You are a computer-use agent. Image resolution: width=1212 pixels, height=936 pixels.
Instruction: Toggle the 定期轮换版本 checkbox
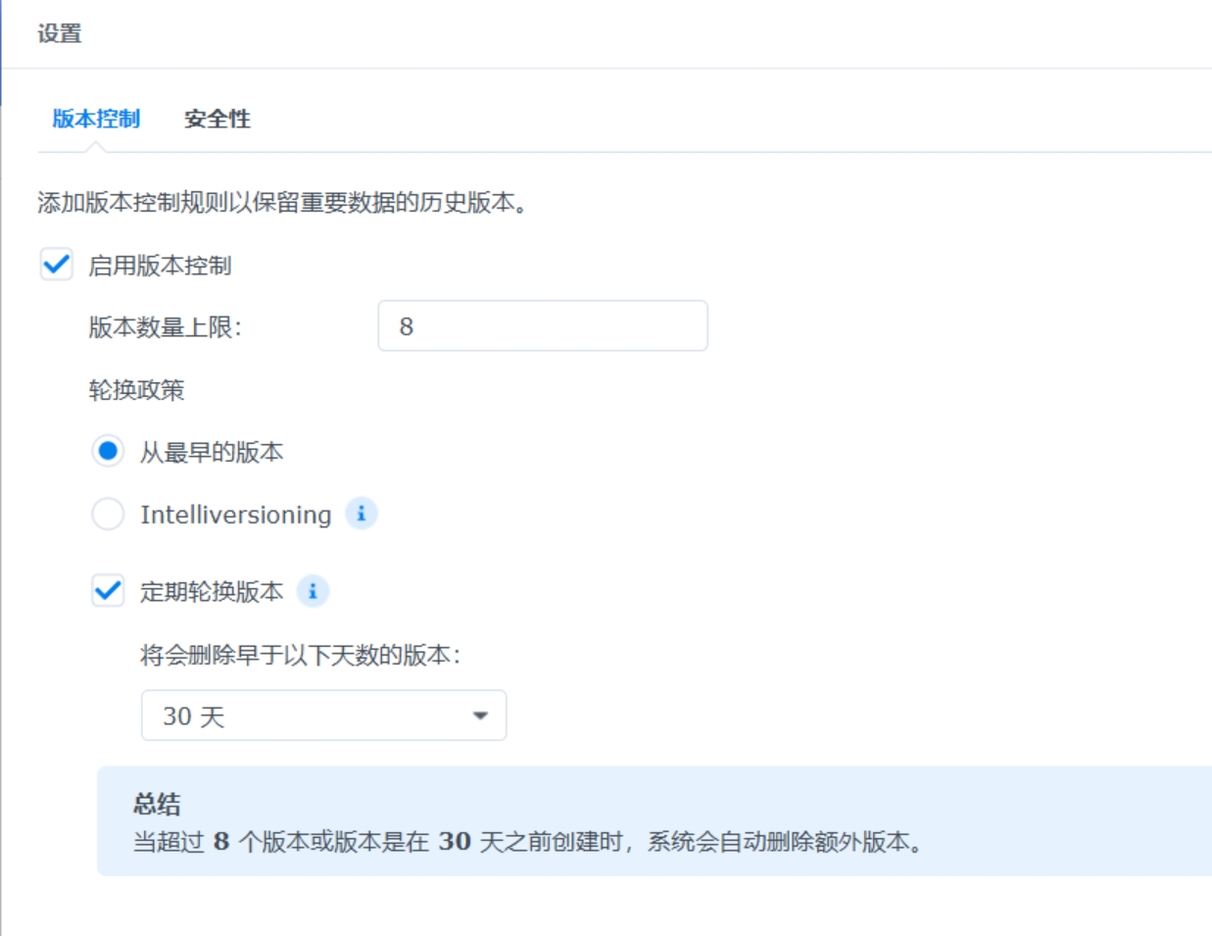pos(108,591)
